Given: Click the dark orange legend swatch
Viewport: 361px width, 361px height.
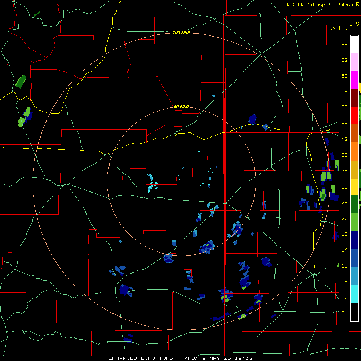Looking at the screenshot, I should 354,134.
